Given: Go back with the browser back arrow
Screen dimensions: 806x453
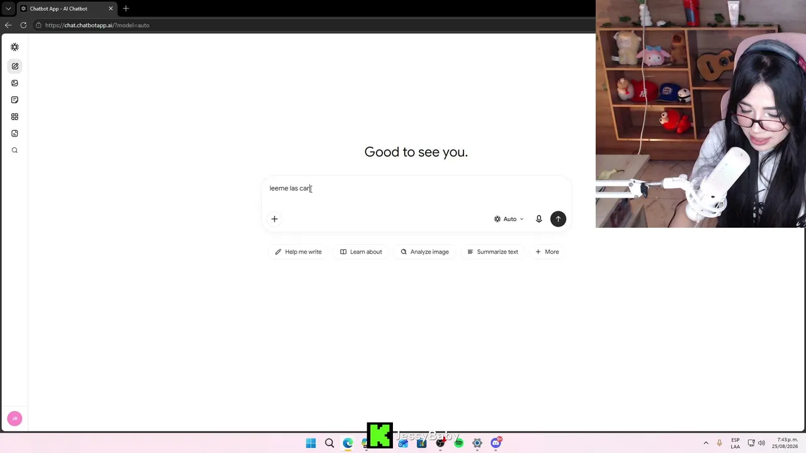Looking at the screenshot, I should 8,25.
